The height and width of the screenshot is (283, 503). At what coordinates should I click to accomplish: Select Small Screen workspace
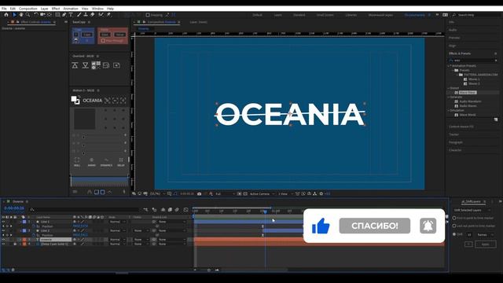click(x=325, y=15)
